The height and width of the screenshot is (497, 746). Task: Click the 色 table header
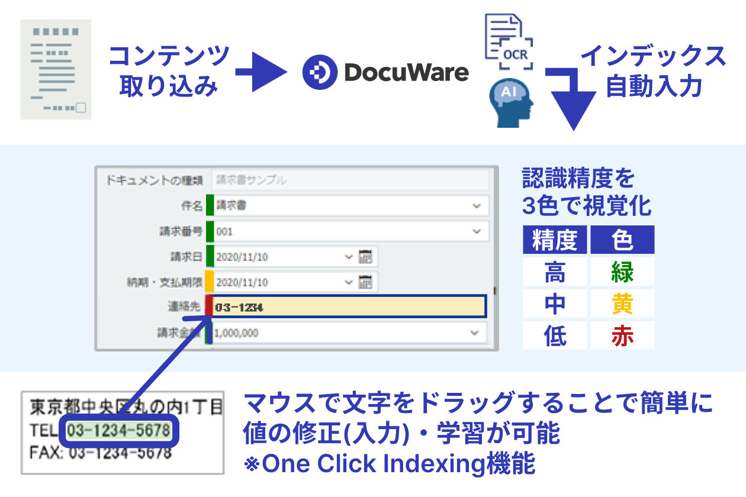622,240
